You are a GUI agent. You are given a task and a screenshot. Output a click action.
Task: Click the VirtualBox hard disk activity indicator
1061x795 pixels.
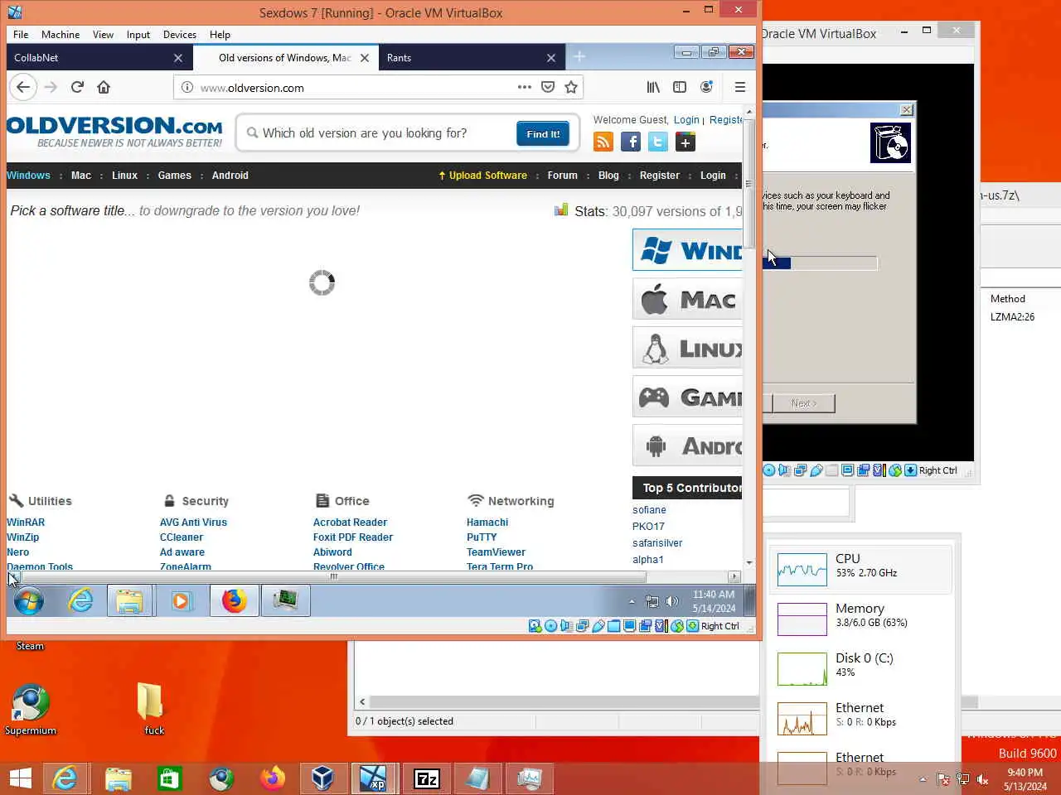coord(535,626)
